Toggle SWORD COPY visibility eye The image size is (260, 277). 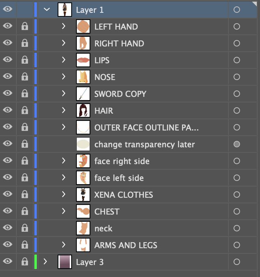8,93
